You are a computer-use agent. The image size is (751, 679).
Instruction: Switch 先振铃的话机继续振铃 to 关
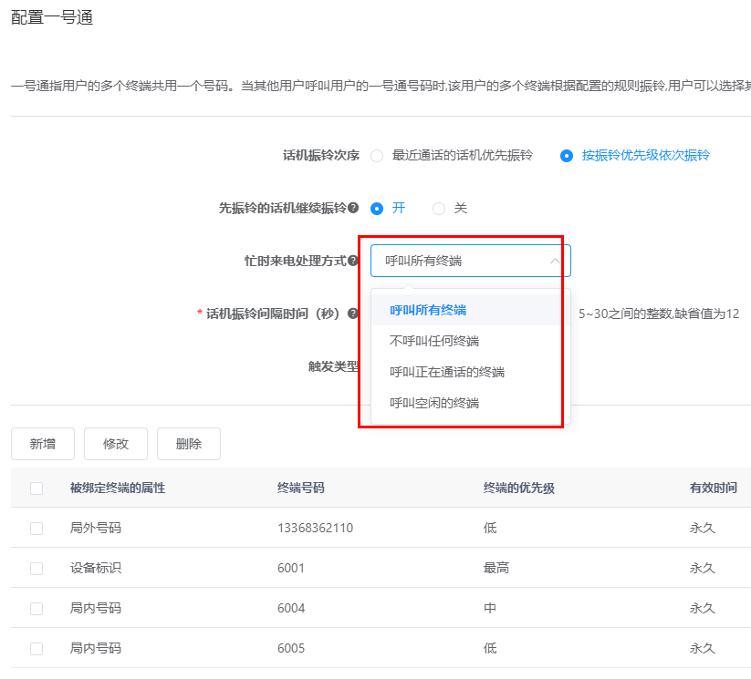[x=439, y=208]
